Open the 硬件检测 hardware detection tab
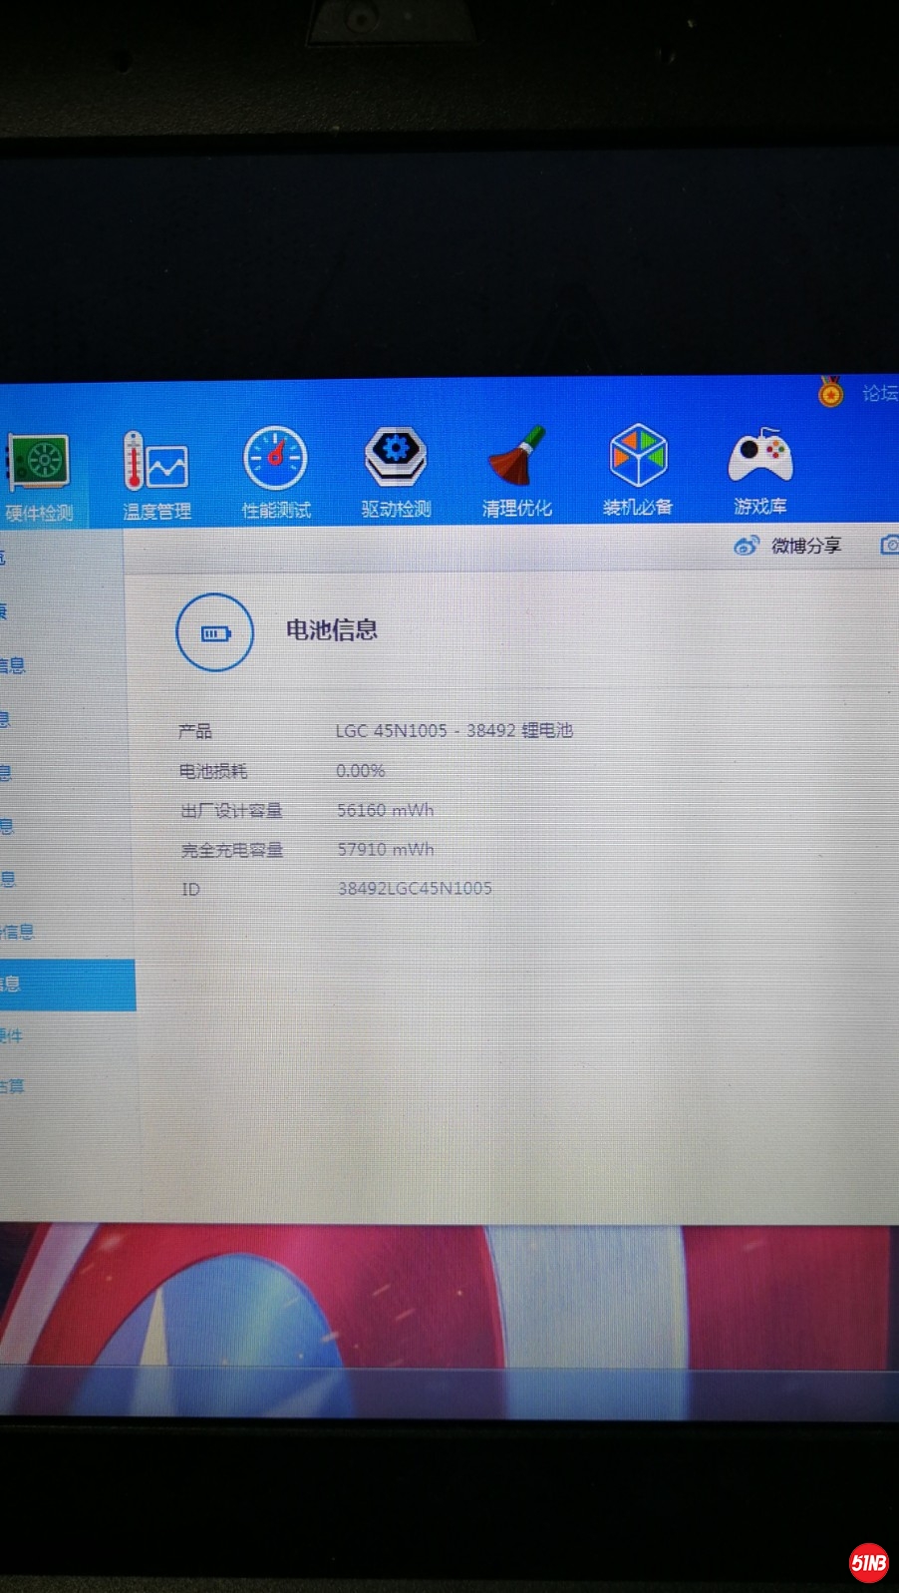Image resolution: width=899 pixels, height=1593 pixels. (x=40, y=476)
